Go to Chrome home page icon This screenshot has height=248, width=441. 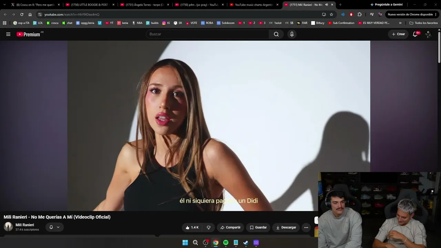30,14
